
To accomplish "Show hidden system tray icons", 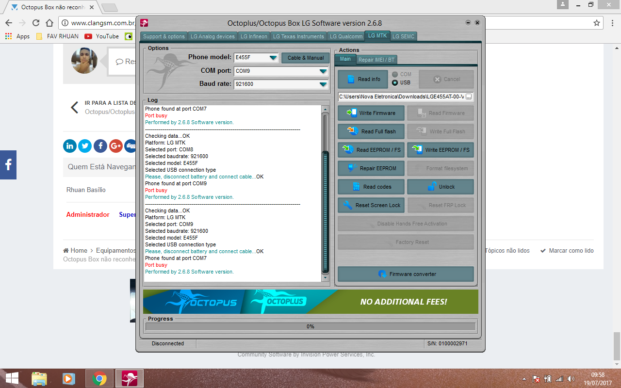I will click(x=524, y=379).
